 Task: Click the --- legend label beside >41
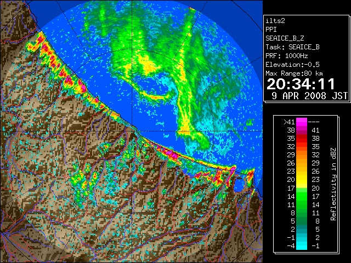point(314,122)
